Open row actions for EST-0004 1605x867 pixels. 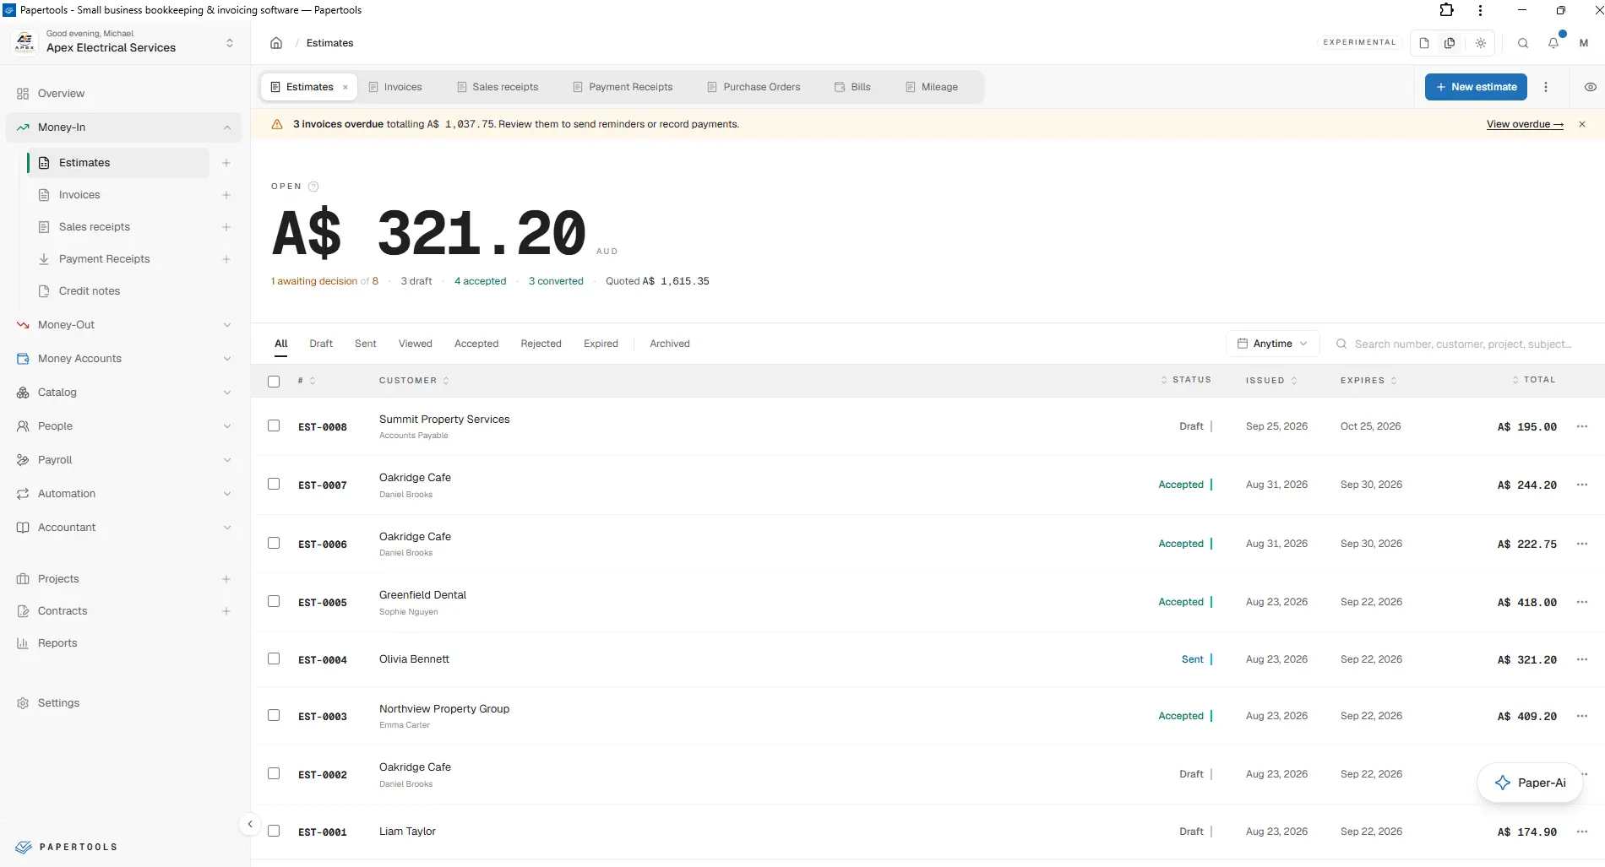click(x=1582, y=659)
